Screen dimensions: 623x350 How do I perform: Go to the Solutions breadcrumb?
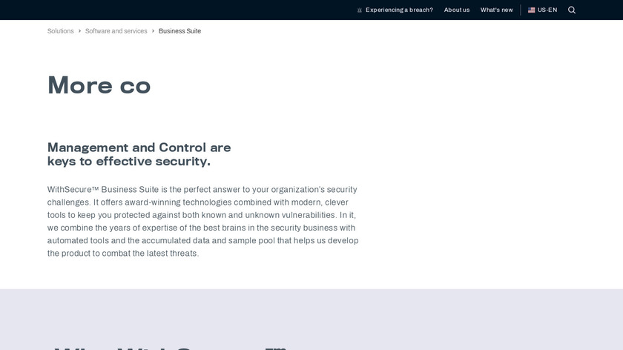point(60,31)
